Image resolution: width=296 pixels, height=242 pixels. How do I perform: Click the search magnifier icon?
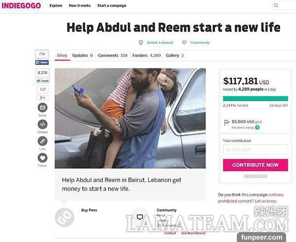coord(276,5)
